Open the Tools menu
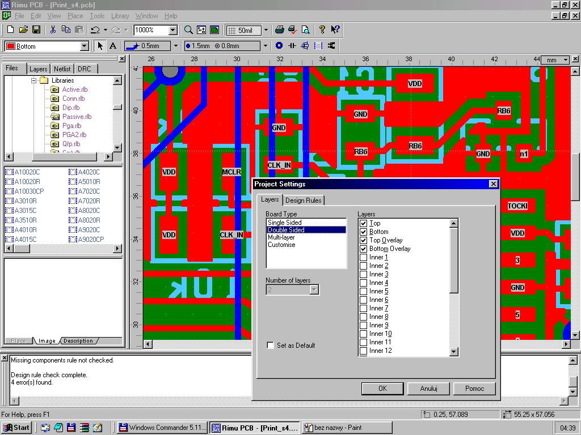The image size is (581, 435). [x=96, y=16]
